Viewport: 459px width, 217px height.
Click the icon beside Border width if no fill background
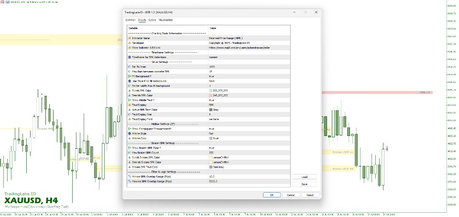click(130, 86)
